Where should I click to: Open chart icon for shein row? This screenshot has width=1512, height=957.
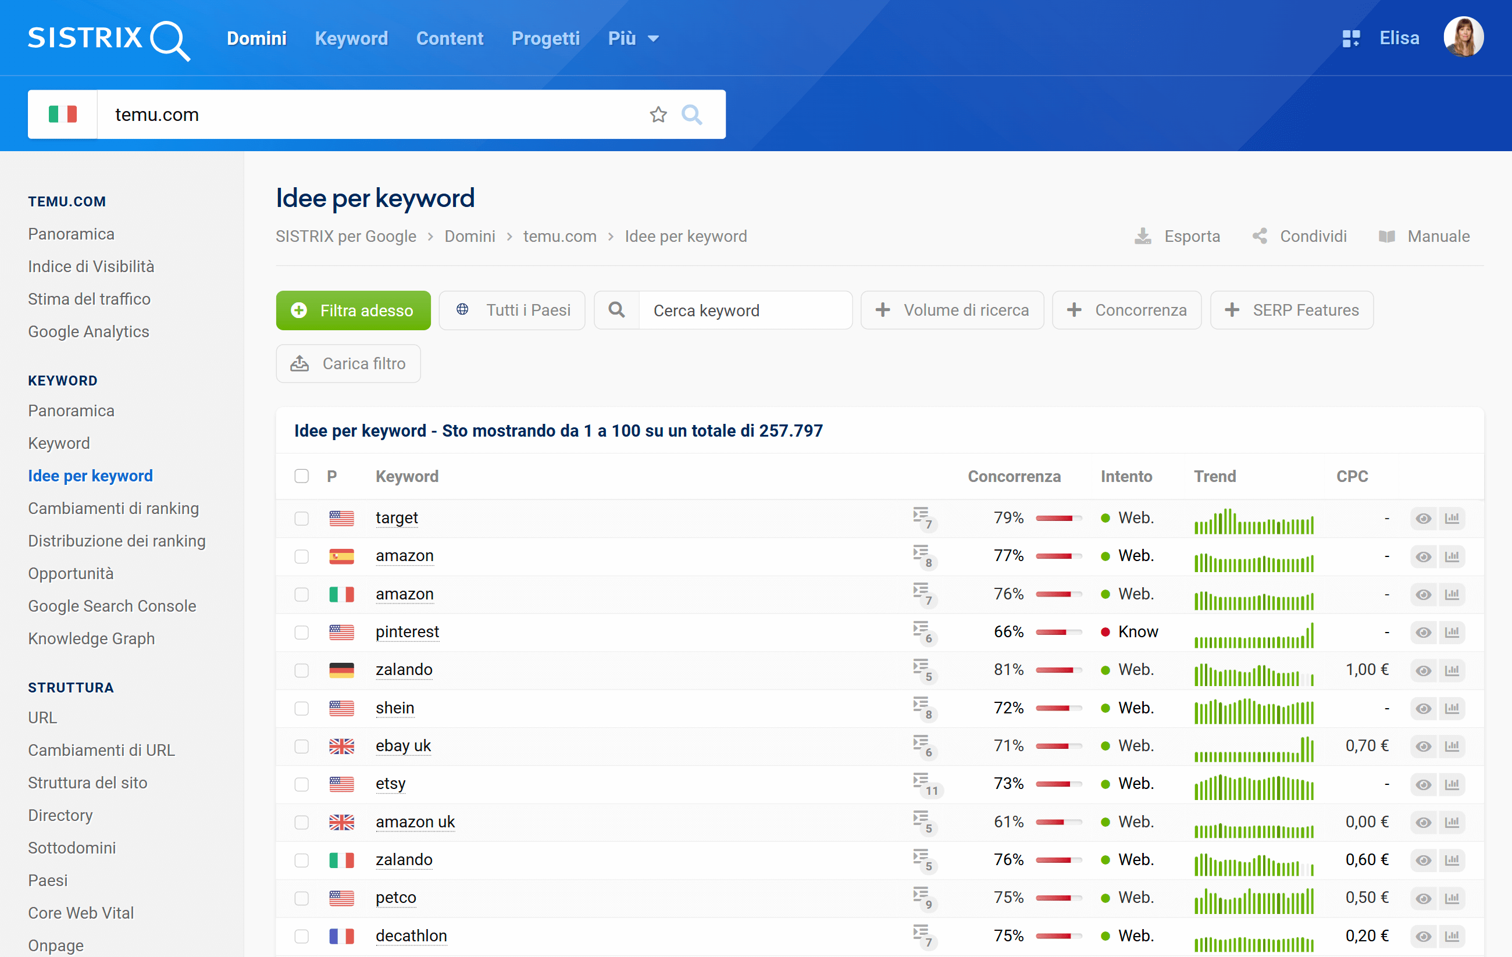[1452, 708]
